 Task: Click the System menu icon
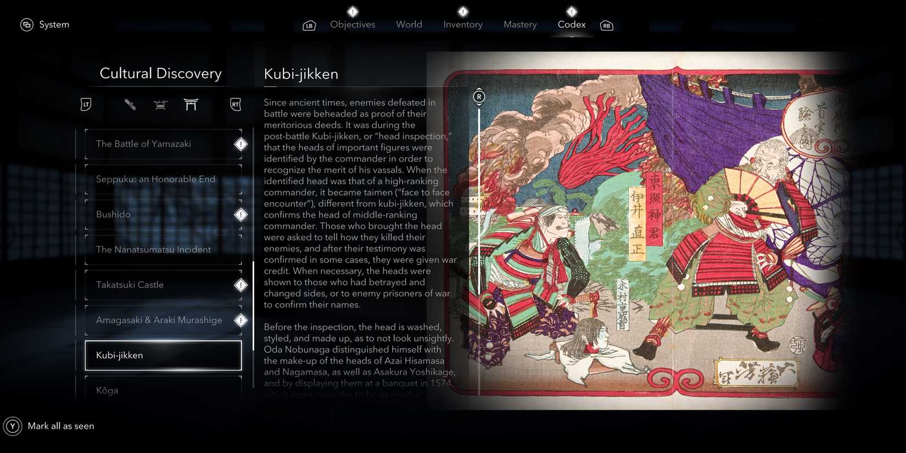pyautogui.click(x=27, y=25)
